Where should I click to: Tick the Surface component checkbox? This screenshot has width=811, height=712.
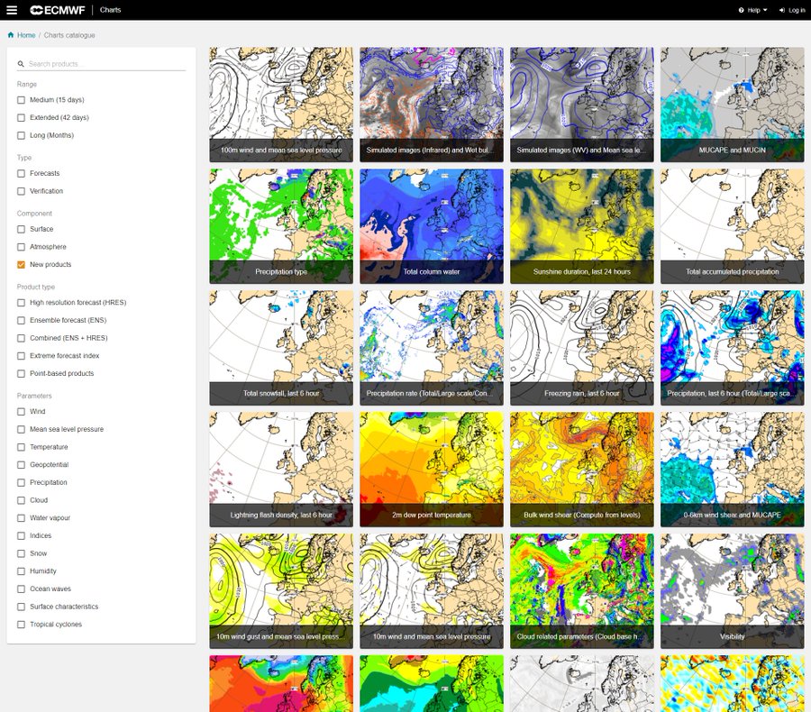[x=22, y=229]
